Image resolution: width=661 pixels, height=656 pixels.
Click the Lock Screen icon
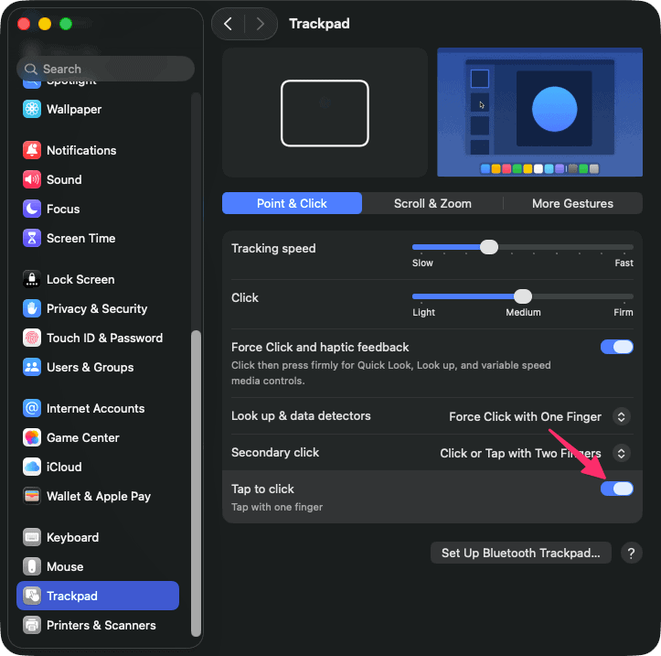32,279
